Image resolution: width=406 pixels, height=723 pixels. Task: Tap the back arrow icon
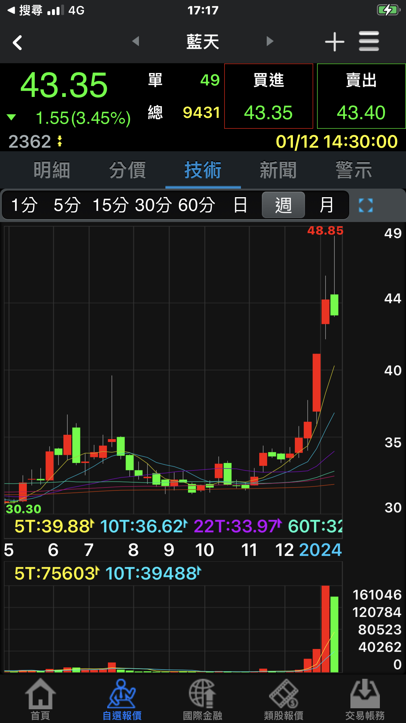[17, 43]
